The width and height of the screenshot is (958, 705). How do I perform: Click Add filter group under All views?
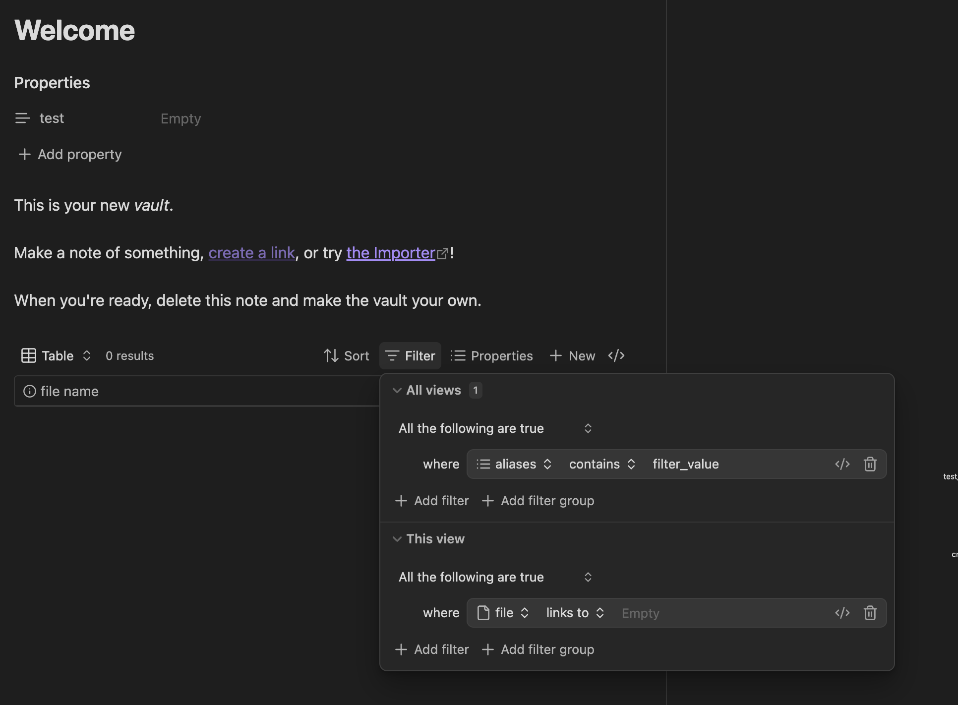pos(538,501)
